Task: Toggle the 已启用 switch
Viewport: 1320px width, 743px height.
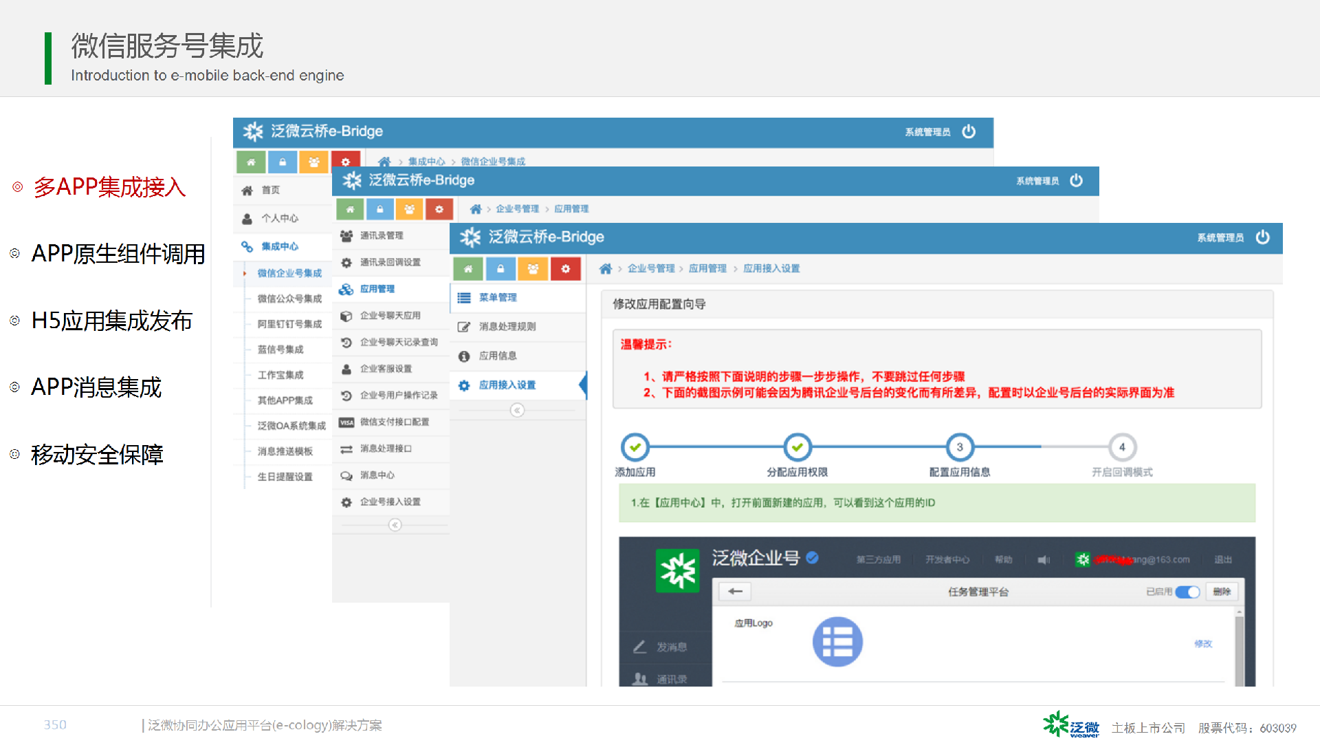Action: (1187, 592)
